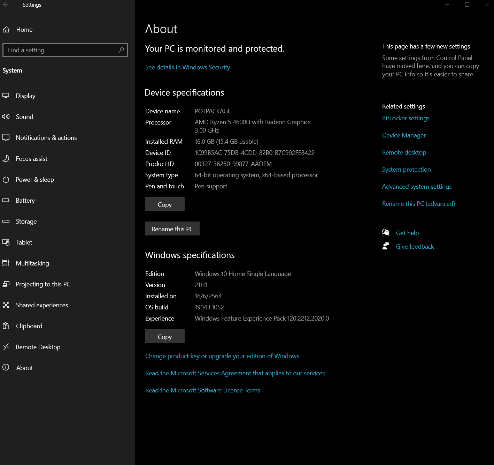The height and width of the screenshot is (465, 494).
Task: Click the Rename this PC button
Action: 172,229
